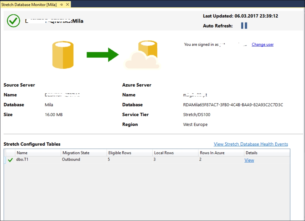The image size is (305, 221).
Task: Click the West Europe region value
Action: tap(195, 125)
